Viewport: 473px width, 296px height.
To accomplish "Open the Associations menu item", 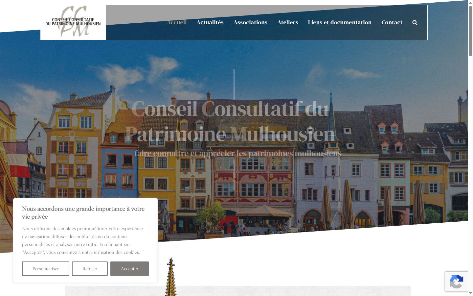I will [250, 22].
